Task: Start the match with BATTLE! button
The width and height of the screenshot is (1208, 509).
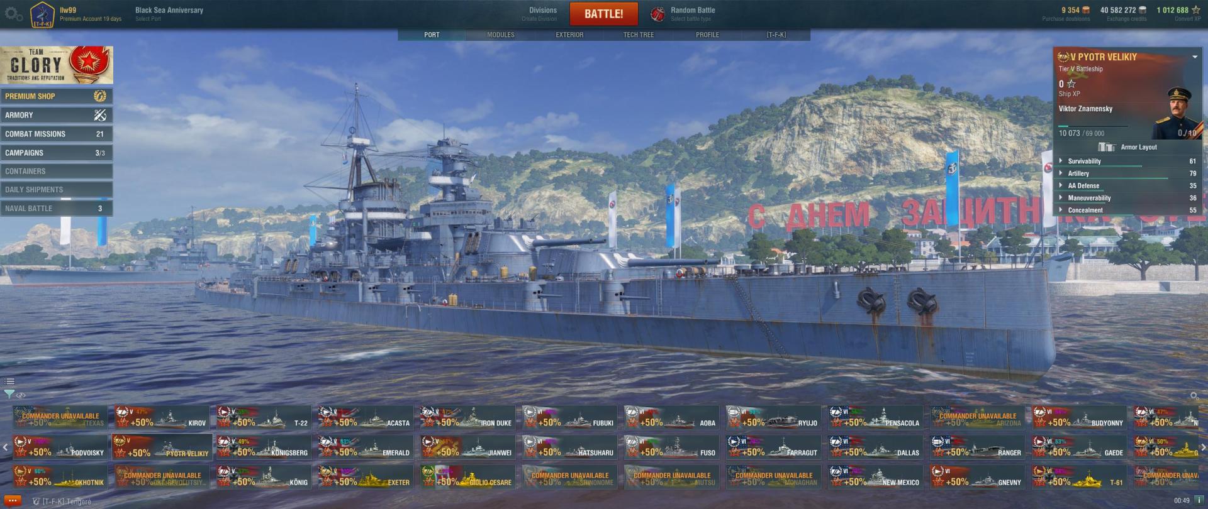Action: [604, 14]
